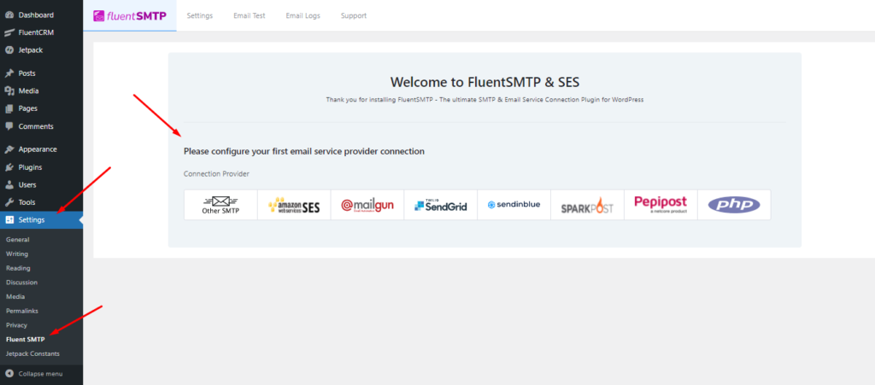
Task: Click the Users person icon
Action: (9, 185)
